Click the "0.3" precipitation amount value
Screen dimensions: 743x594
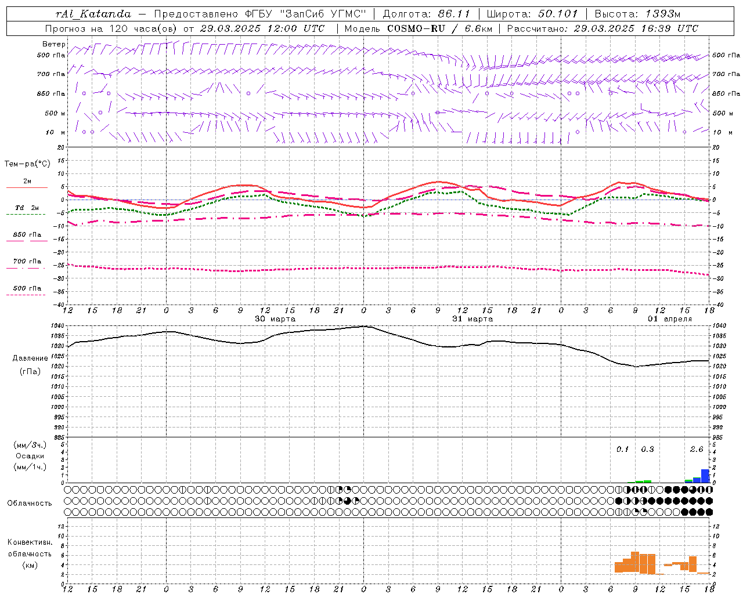click(x=647, y=450)
